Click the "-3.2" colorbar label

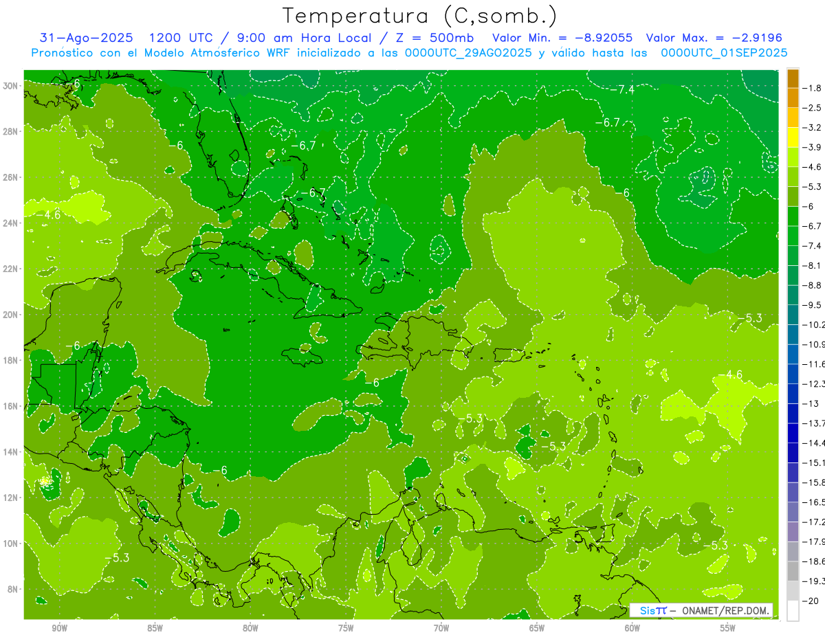coord(813,127)
